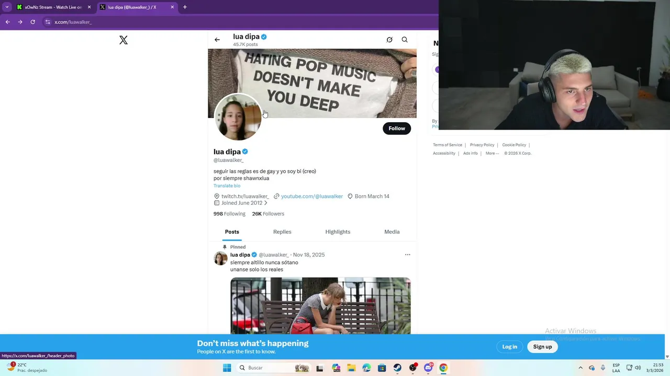Open Google Chrome taskbar icon
This screenshot has width=670, height=376.
[443, 368]
